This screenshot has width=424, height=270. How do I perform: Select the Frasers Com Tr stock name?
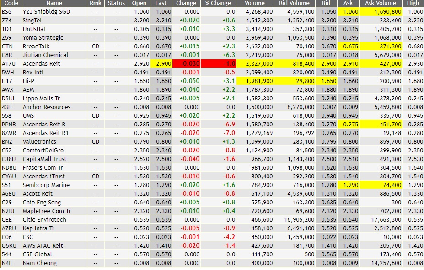coord(43,167)
